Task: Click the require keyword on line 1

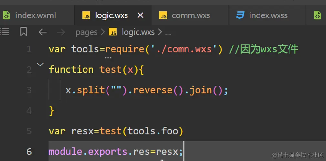Action: tap(124, 49)
